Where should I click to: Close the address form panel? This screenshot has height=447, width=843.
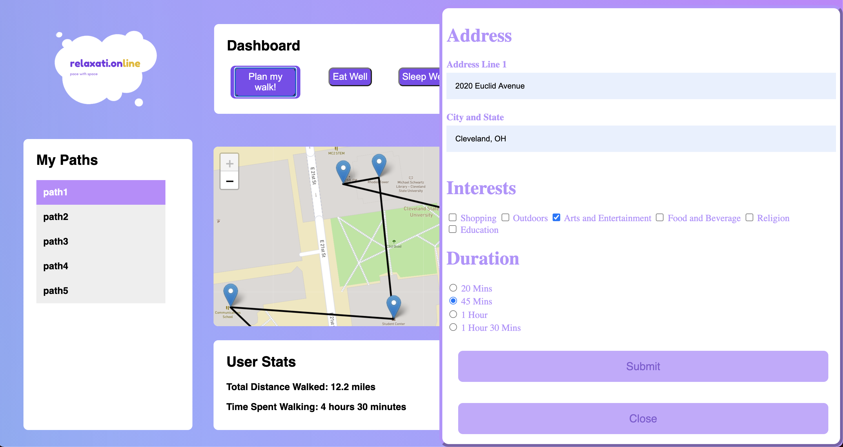click(x=642, y=418)
